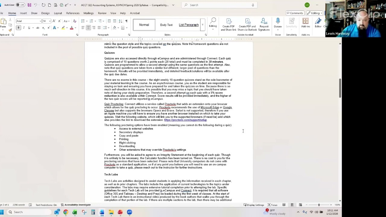The image size is (386, 217).
Task: Open the Draw ribbon tab
Action: tap(34, 13)
